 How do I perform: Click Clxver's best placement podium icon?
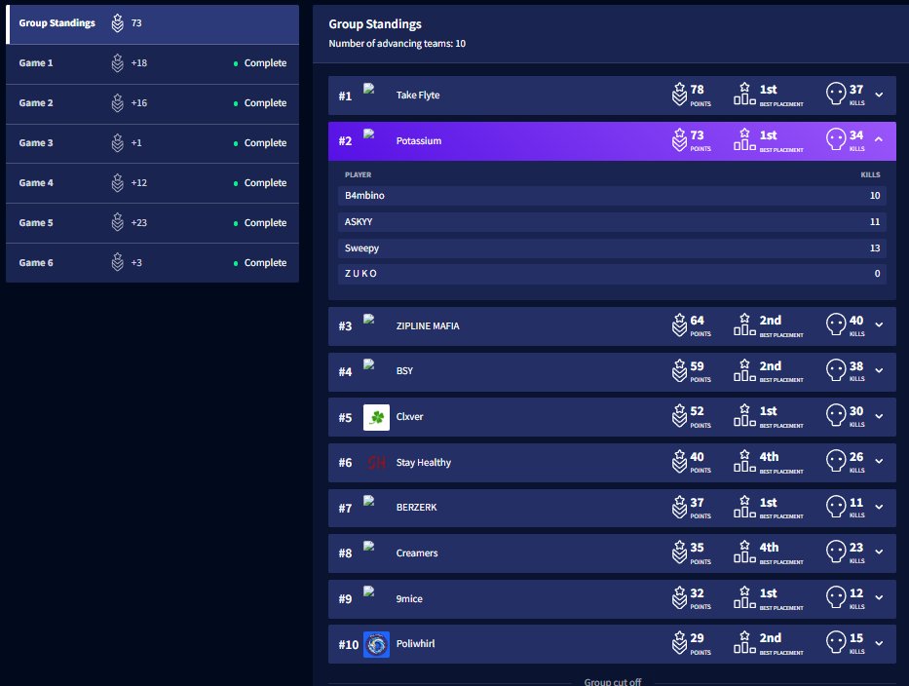point(744,415)
